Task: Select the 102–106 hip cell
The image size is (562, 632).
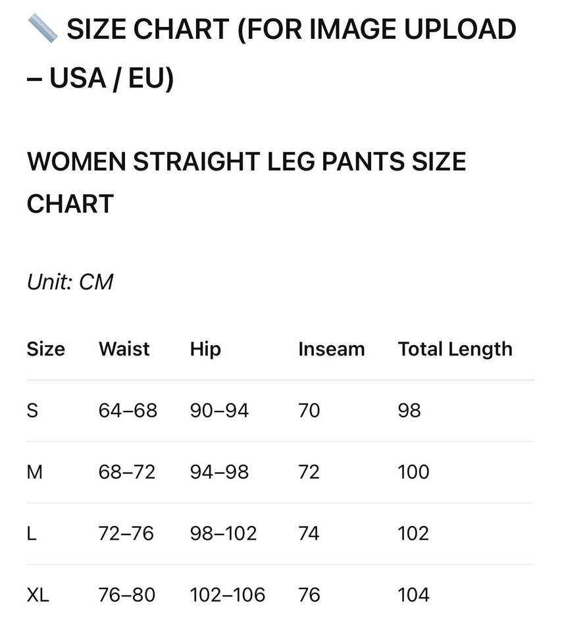Action: click(227, 595)
